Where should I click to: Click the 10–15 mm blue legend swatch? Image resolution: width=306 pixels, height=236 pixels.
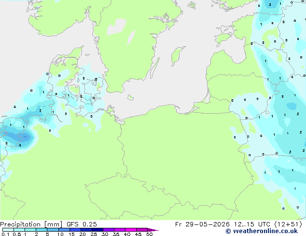64,230
